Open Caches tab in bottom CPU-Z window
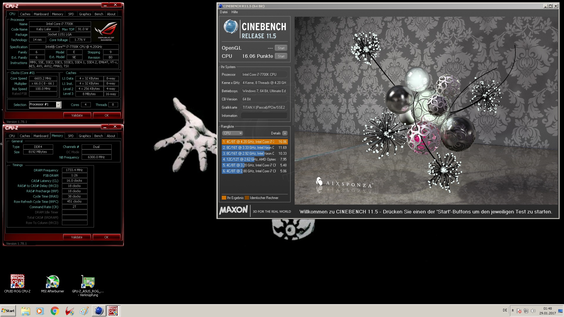The width and height of the screenshot is (564, 317). coord(25,136)
